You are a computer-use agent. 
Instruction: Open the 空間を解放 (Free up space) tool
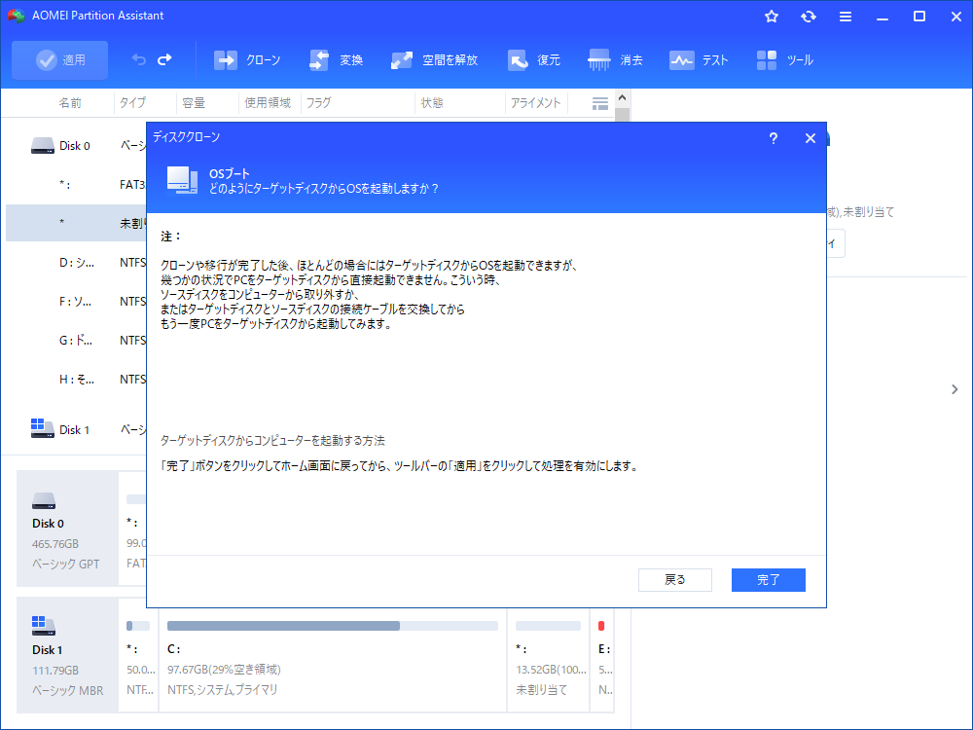pos(434,60)
